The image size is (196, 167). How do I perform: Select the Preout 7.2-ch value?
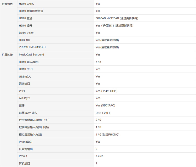[x=99, y=156]
